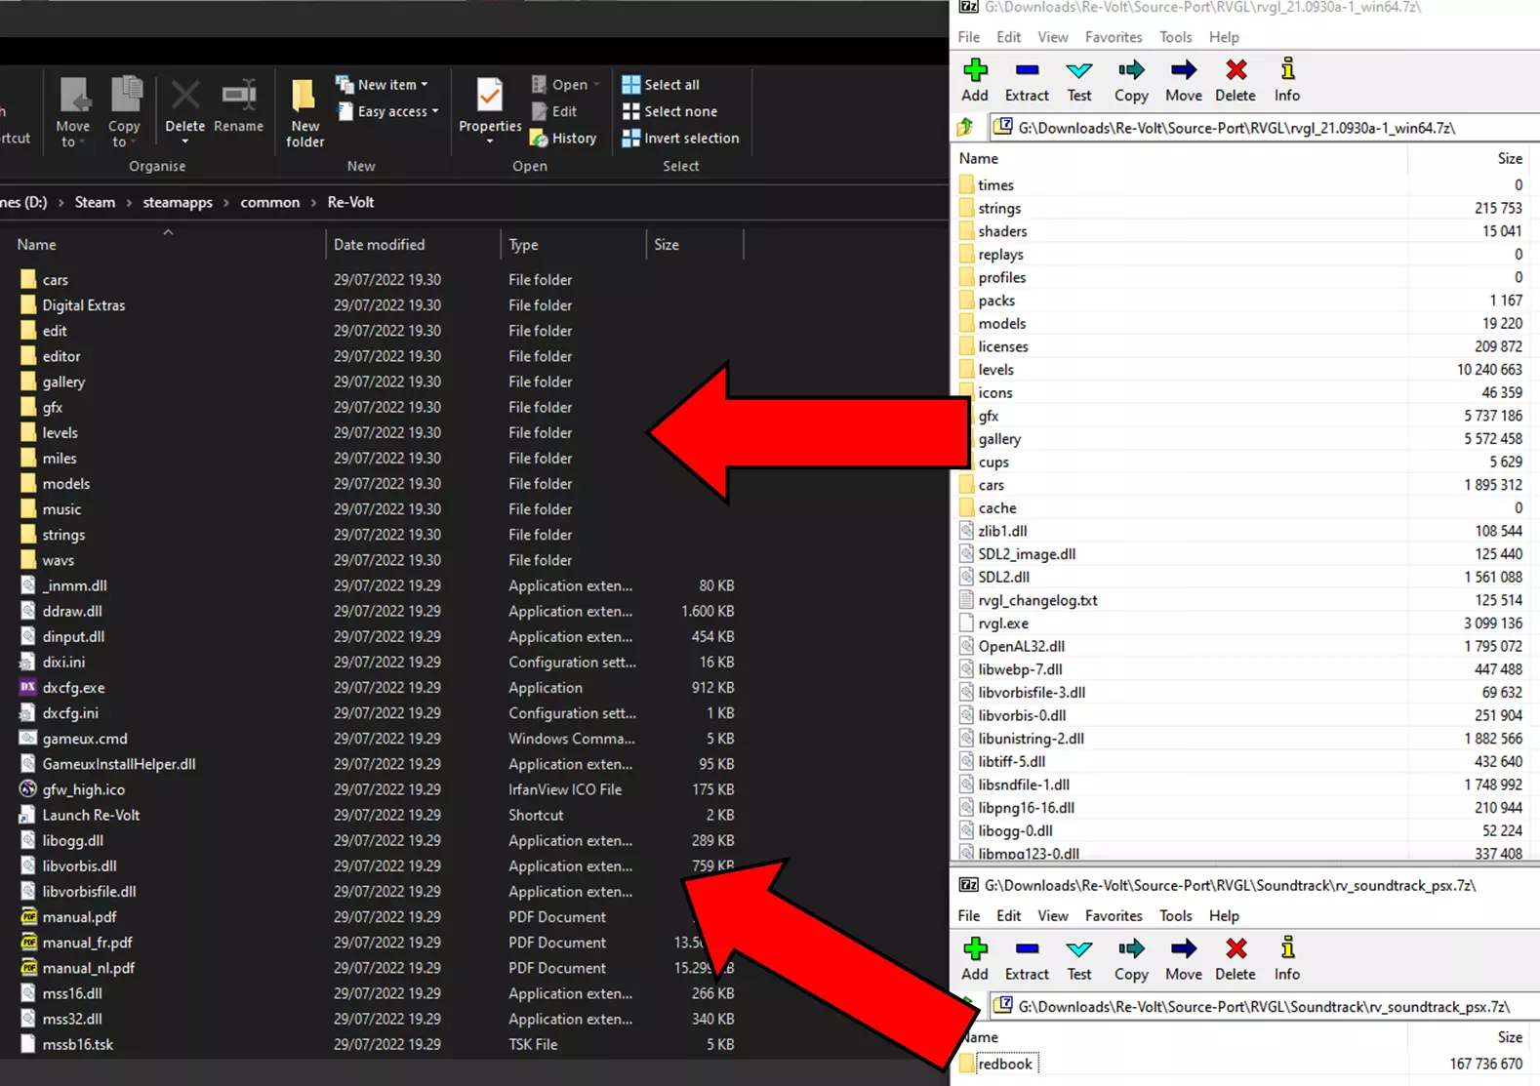Open Favorites menu in lower 7-Zip window
The height and width of the screenshot is (1086, 1540).
(1113, 915)
